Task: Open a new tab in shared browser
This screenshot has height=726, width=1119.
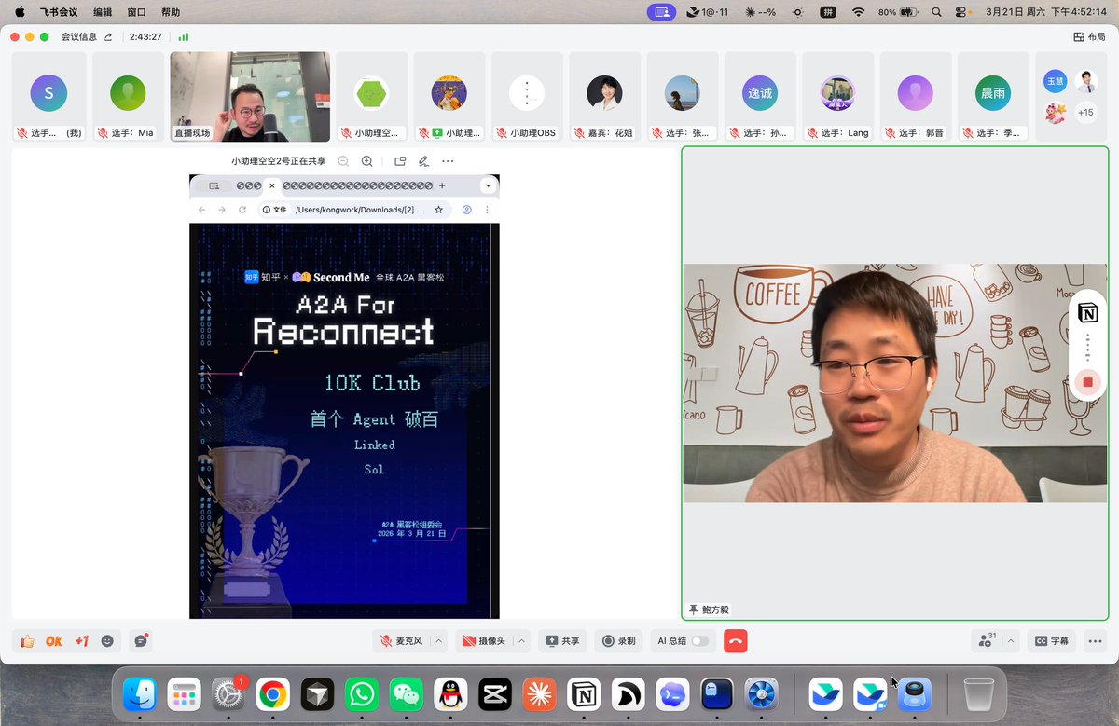Action: click(442, 185)
